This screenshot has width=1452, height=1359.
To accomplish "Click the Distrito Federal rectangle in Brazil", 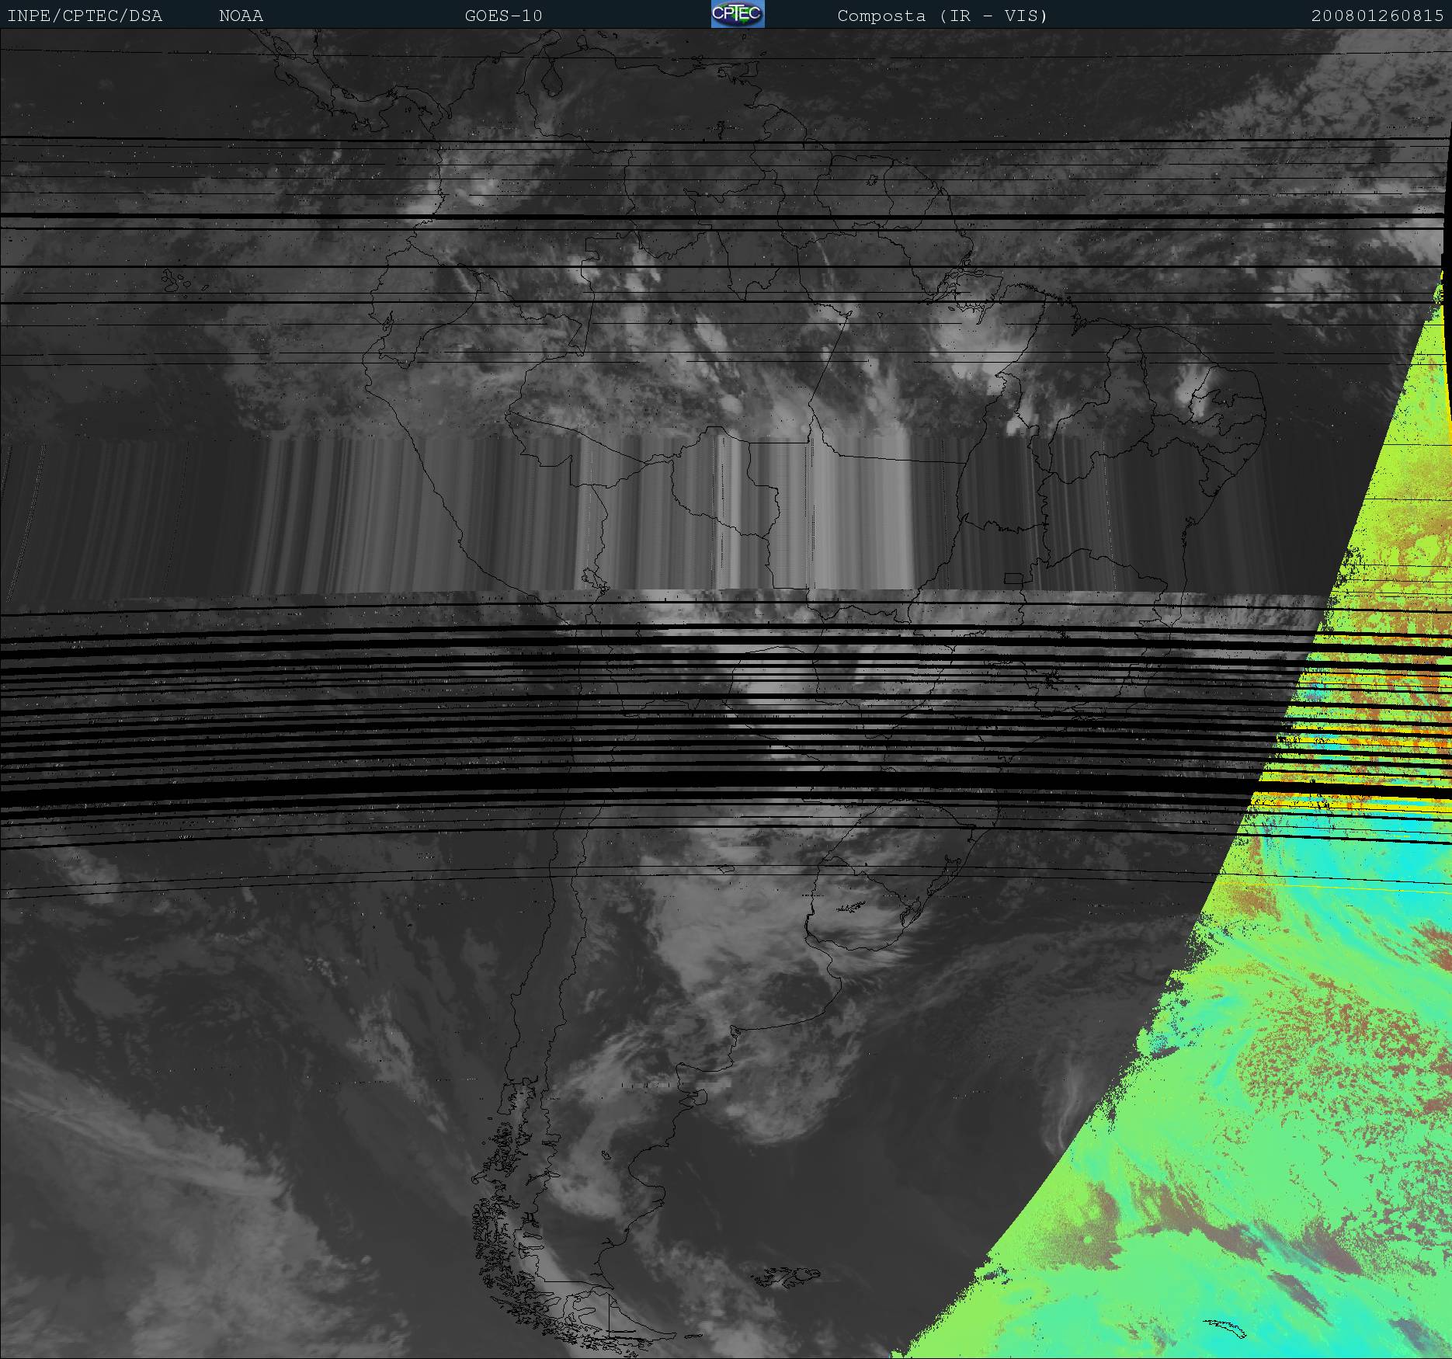I will 1013,578.
